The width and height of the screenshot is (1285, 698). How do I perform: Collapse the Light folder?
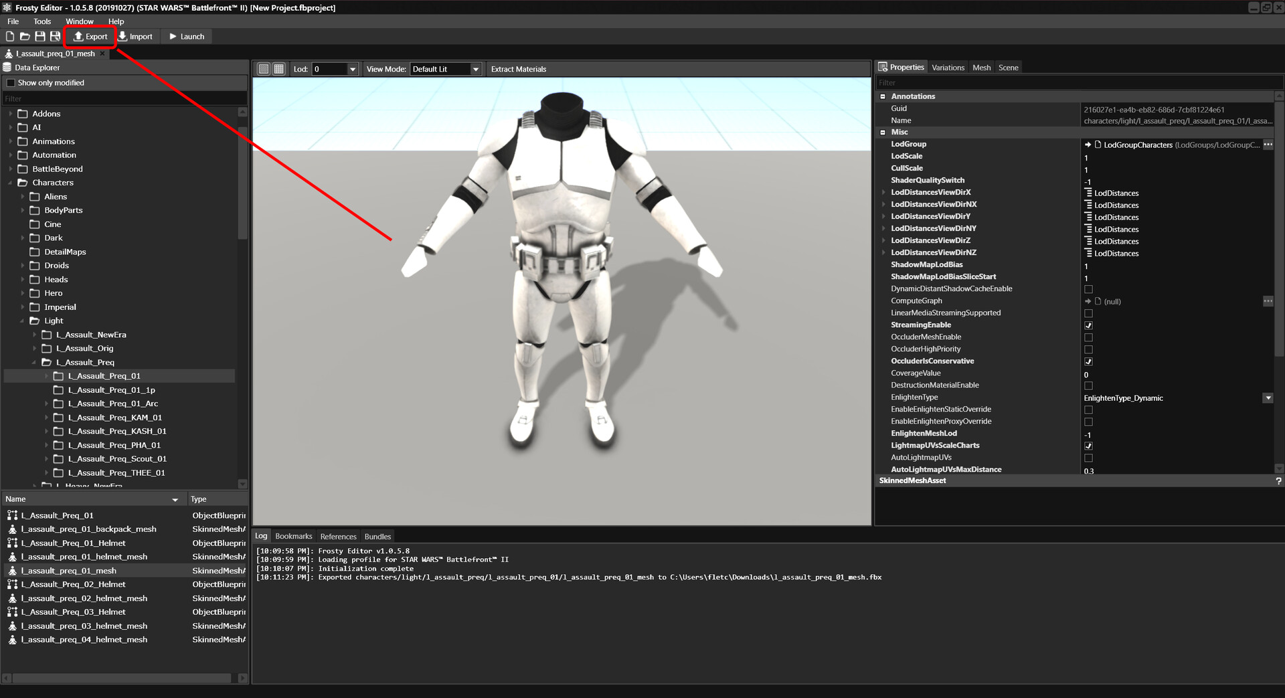tap(22, 321)
